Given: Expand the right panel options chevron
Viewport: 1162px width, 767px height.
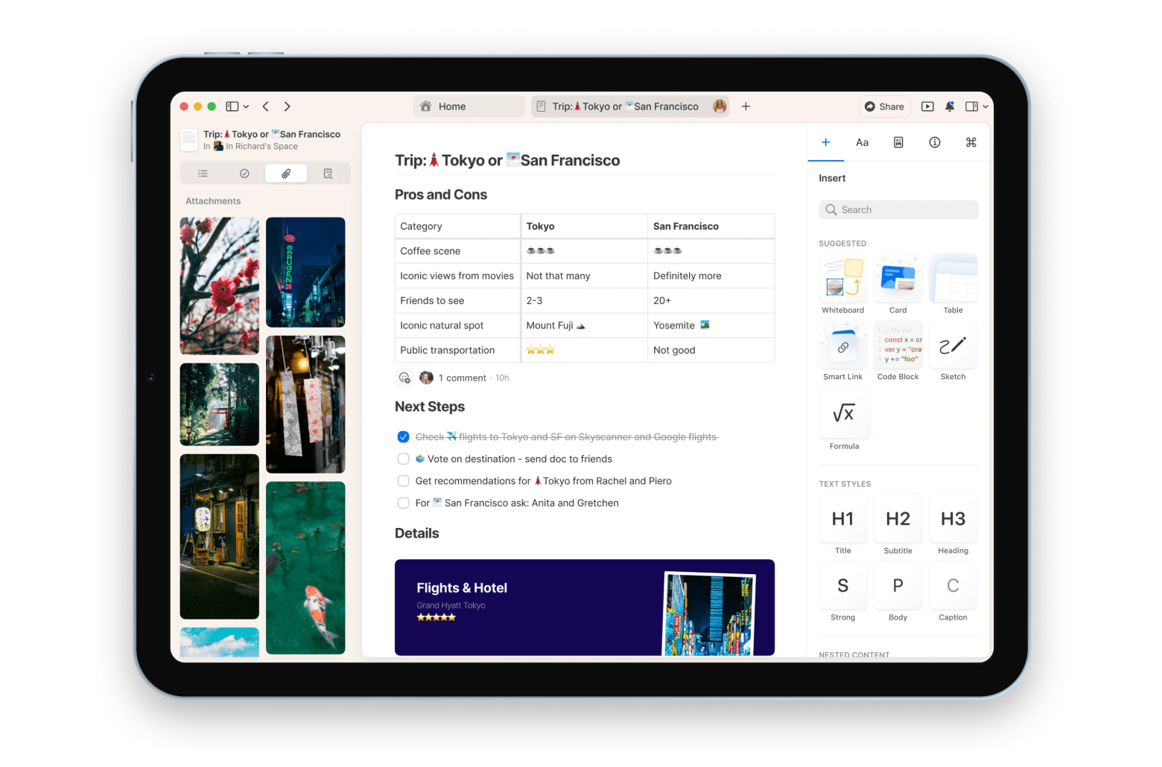Looking at the screenshot, I should tap(985, 106).
